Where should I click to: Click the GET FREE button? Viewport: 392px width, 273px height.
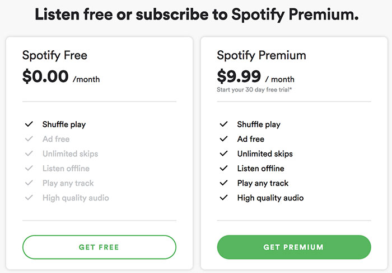99,247
